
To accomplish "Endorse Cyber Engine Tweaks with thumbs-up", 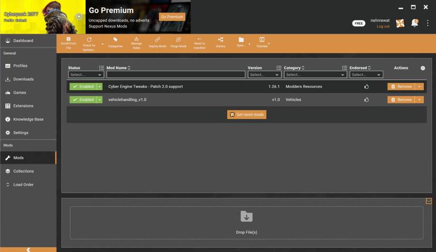I will point(366,86).
